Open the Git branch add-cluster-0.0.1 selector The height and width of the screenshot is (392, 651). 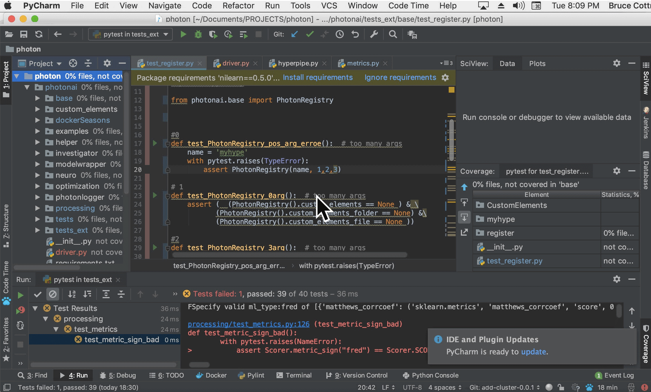click(x=505, y=387)
